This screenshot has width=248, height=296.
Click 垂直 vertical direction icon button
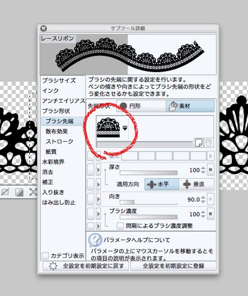[197, 184]
